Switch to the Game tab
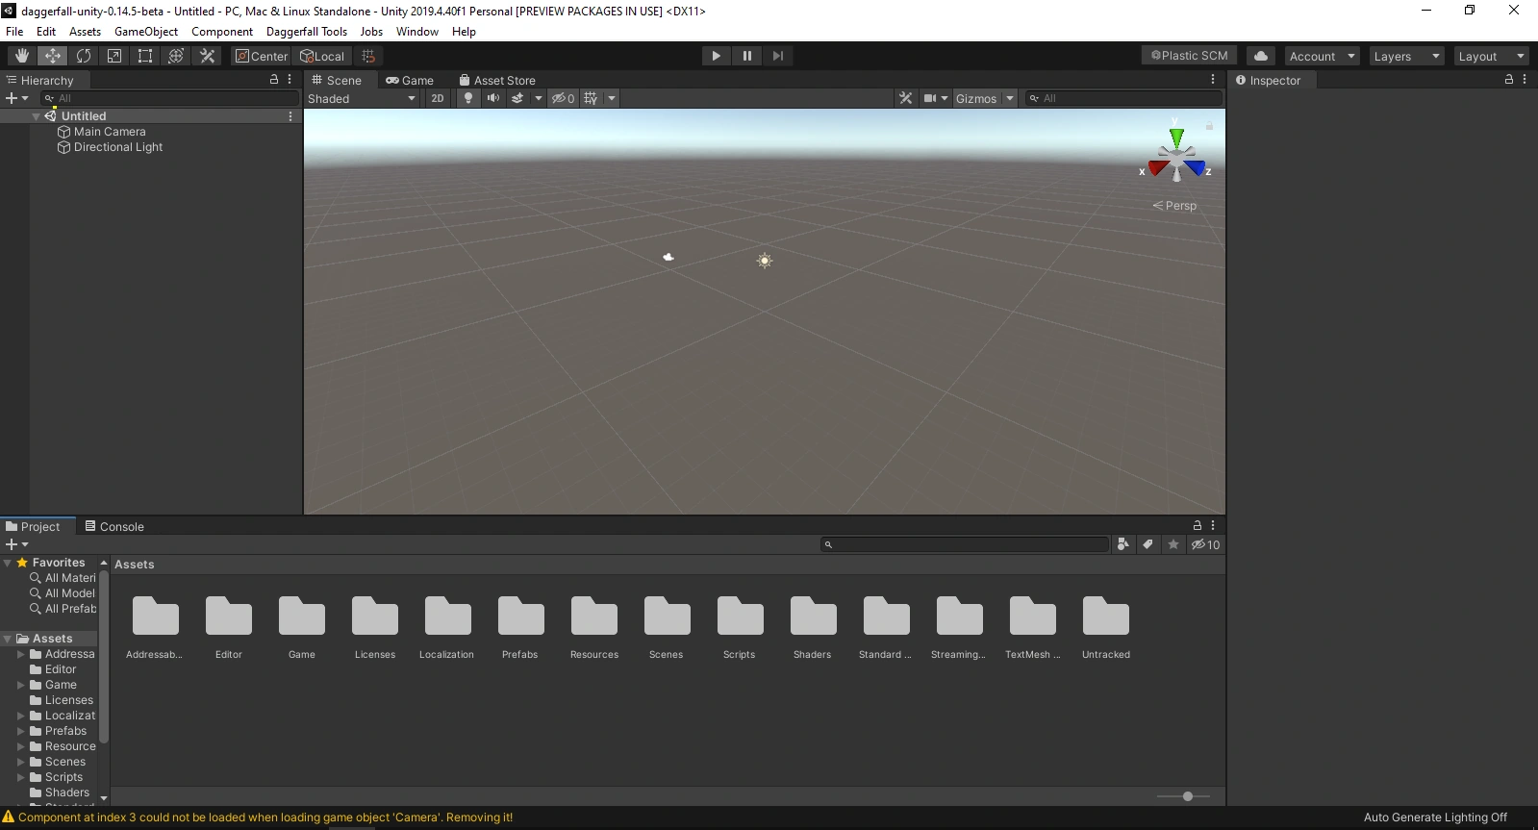Image resolution: width=1538 pixels, height=830 pixels. click(x=410, y=80)
